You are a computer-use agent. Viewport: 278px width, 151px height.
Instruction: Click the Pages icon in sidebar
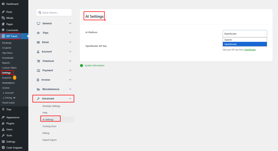tap(3, 24)
